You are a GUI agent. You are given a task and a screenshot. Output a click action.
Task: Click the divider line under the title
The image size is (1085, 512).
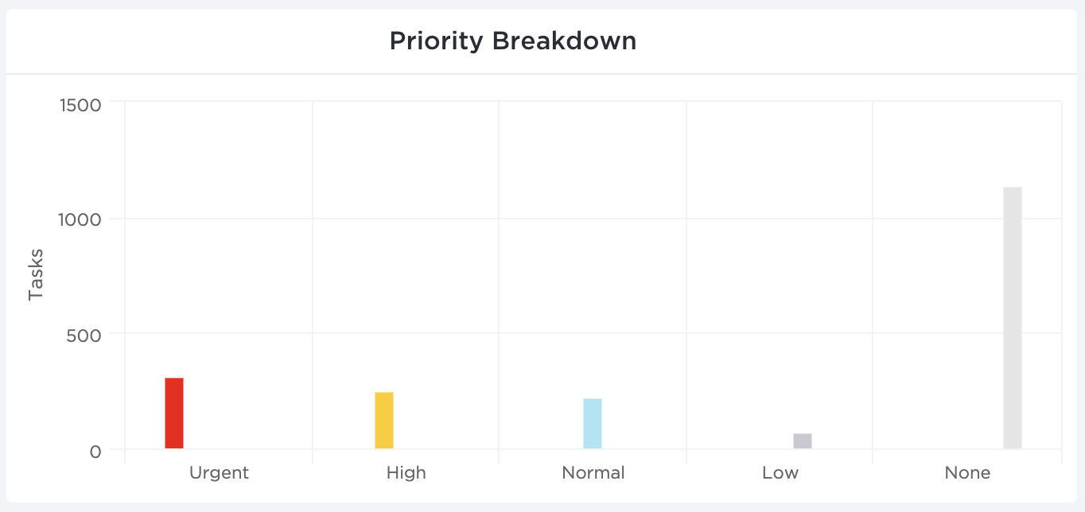[x=541, y=74]
